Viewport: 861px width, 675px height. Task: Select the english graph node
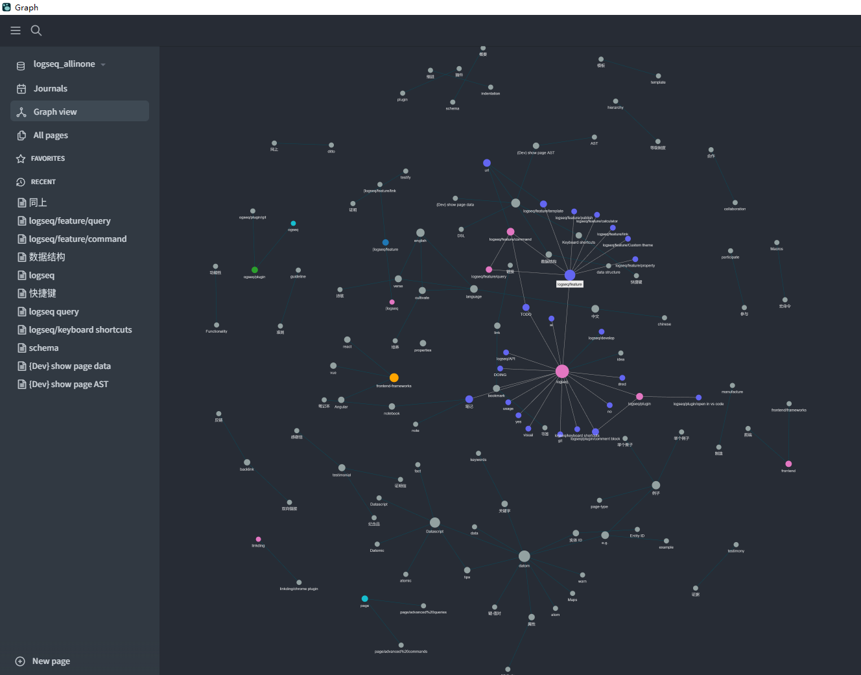point(420,233)
